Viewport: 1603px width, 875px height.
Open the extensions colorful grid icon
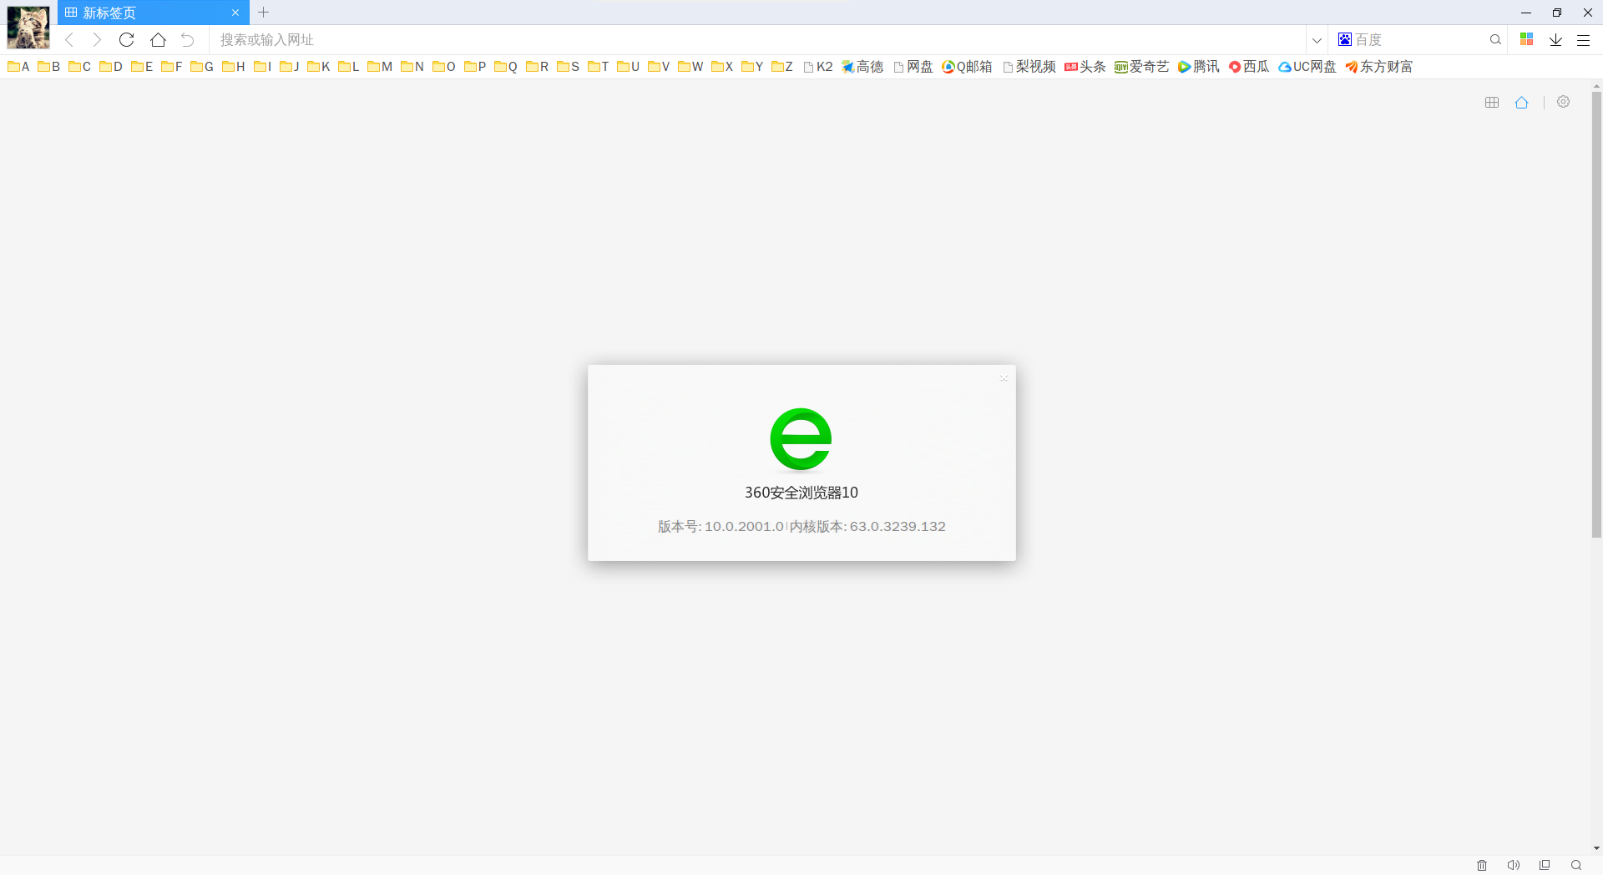pyautogui.click(x=1527, y=39)
